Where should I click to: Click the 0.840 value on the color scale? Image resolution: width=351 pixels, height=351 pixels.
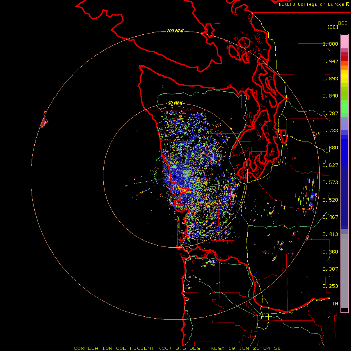[330, 96]
